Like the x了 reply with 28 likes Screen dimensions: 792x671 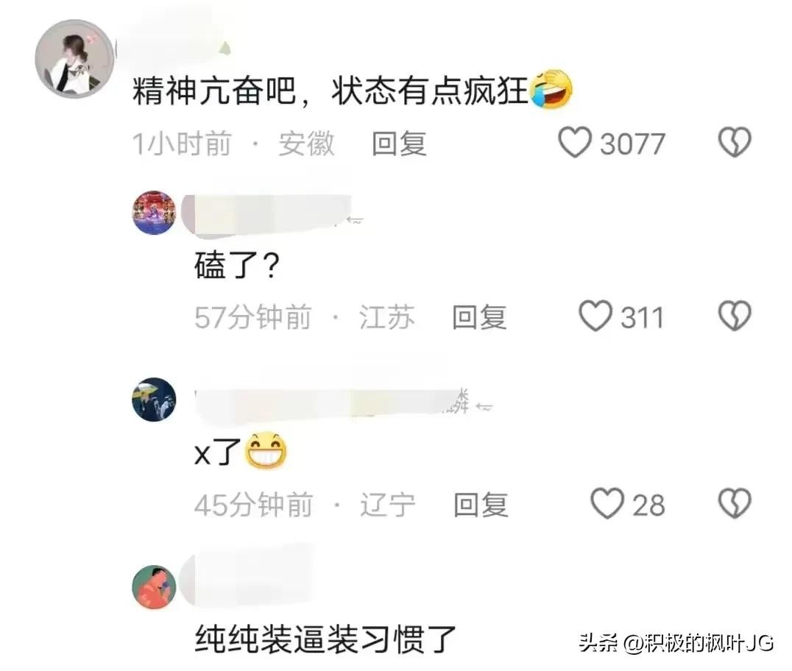(x=607, y=503)
